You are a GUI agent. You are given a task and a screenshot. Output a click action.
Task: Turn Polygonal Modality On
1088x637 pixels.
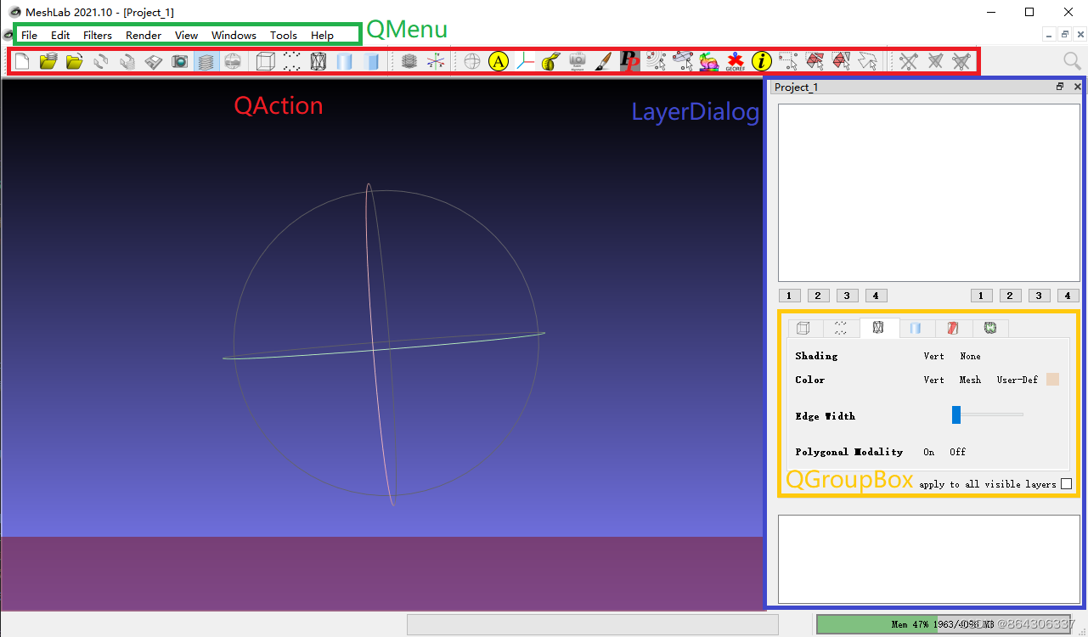928,452
